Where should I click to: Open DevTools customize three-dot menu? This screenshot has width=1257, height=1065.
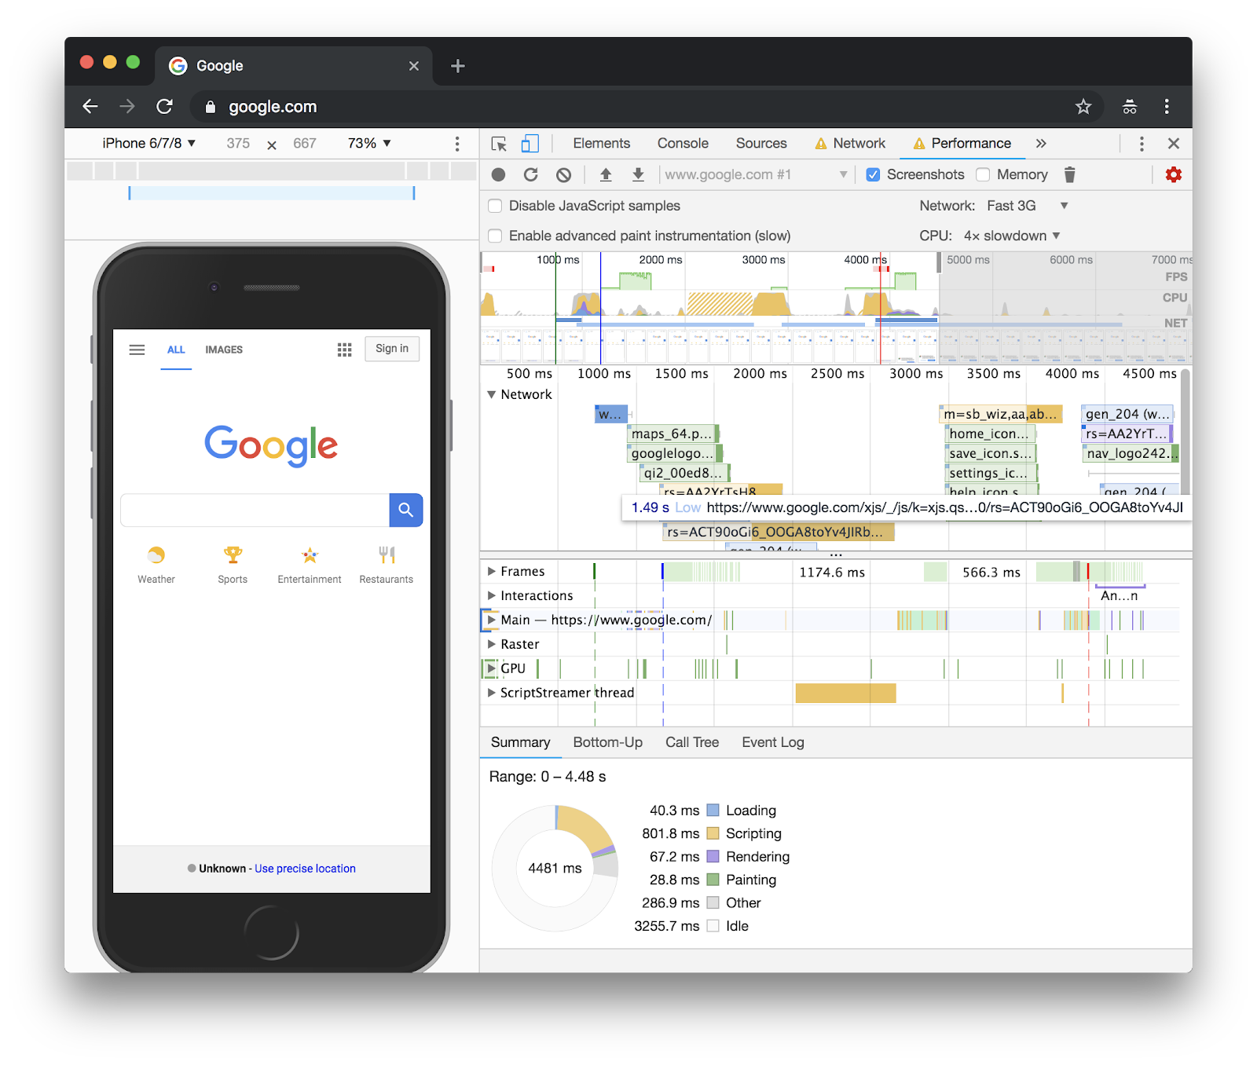(1142, 144)
